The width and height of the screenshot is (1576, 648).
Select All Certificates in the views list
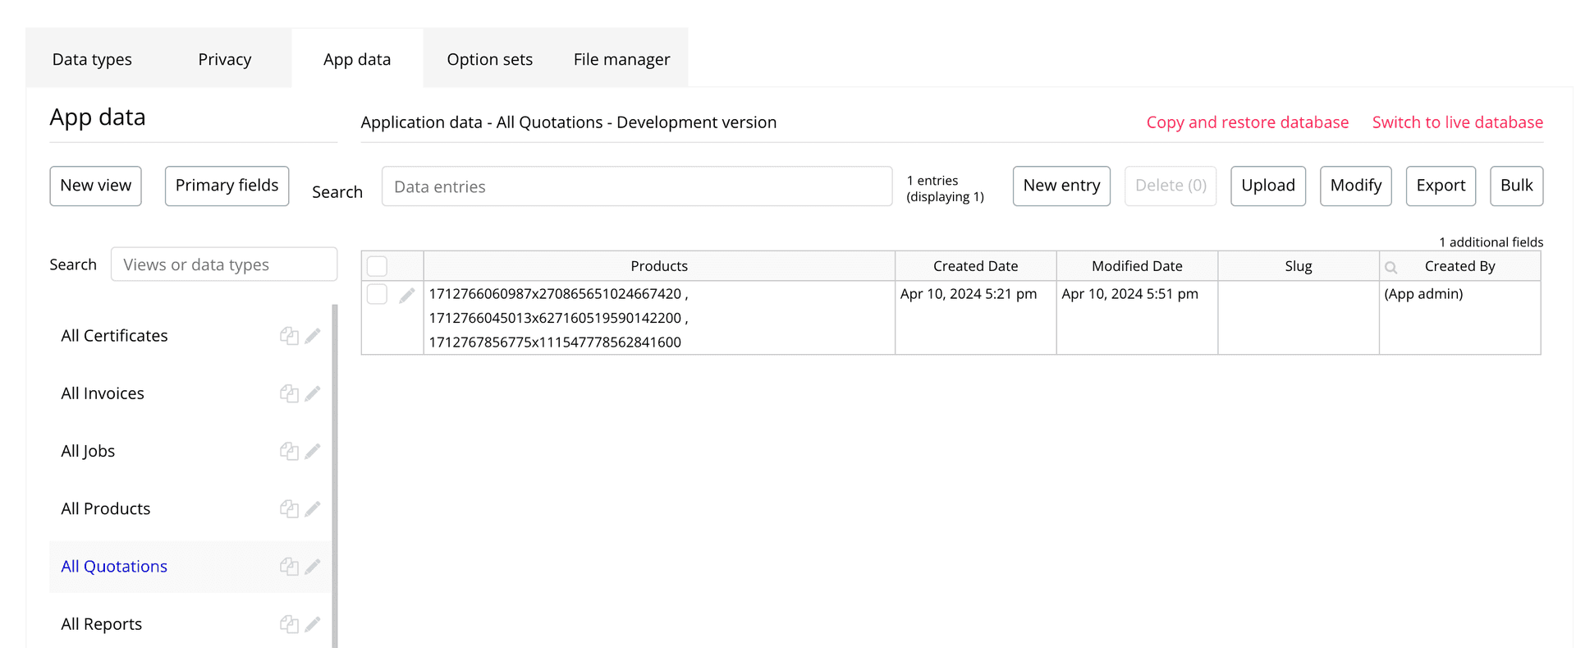(x=114, y=336)
